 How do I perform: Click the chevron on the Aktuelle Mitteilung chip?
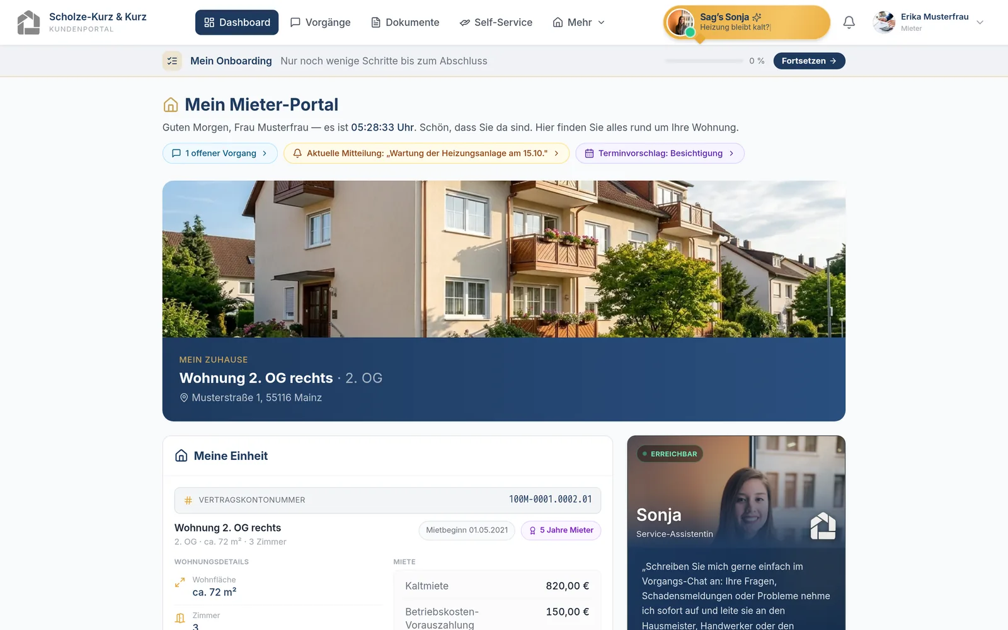click(556, 153)
